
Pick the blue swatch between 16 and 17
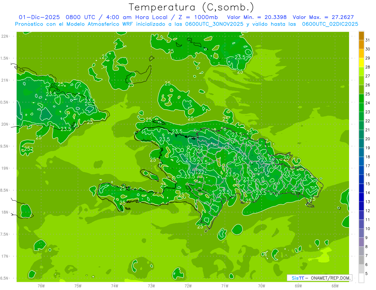tap(361, 170)
